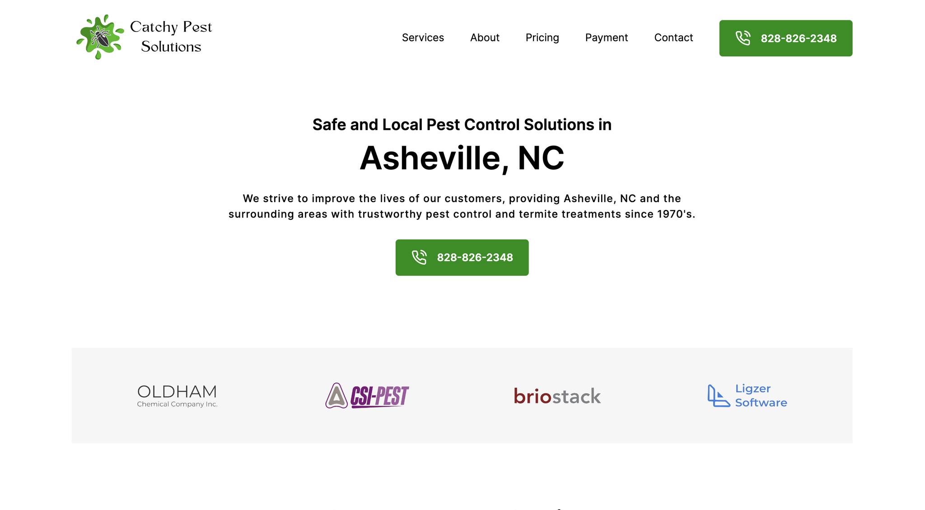
Task: Open the briostack partner logo
Action: (557, 396)
